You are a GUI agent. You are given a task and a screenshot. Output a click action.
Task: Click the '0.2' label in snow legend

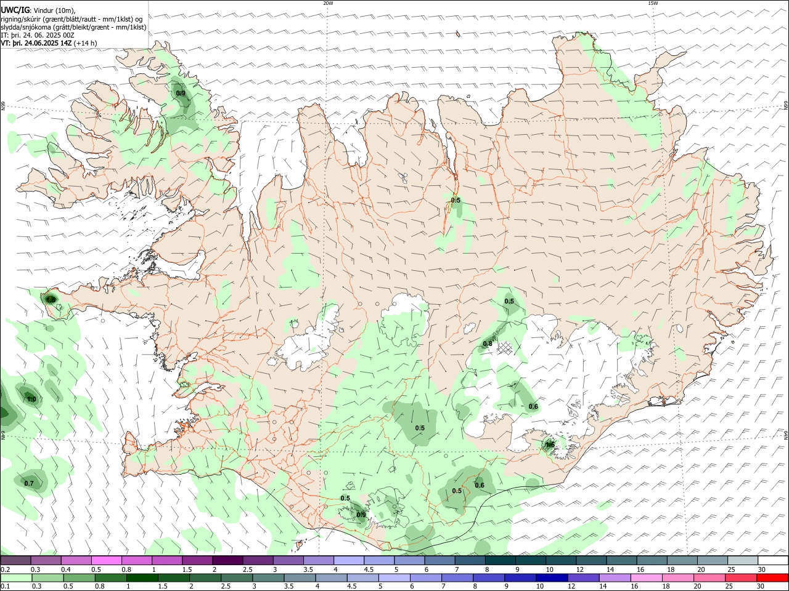tap(5, 569)
